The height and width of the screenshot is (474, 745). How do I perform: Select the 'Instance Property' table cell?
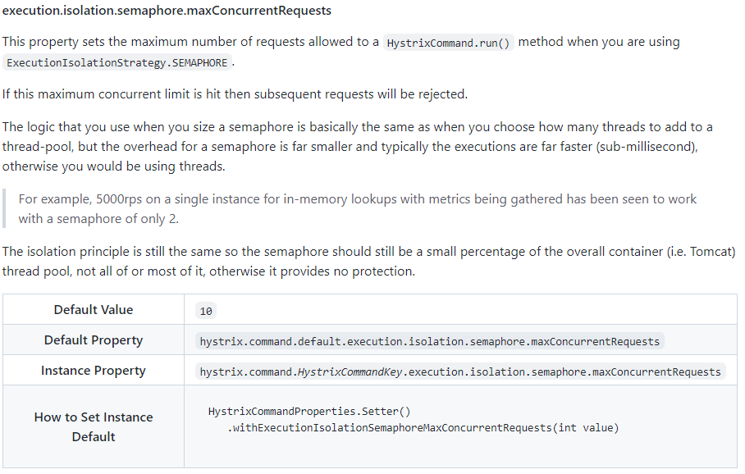[x=94, y=371]
